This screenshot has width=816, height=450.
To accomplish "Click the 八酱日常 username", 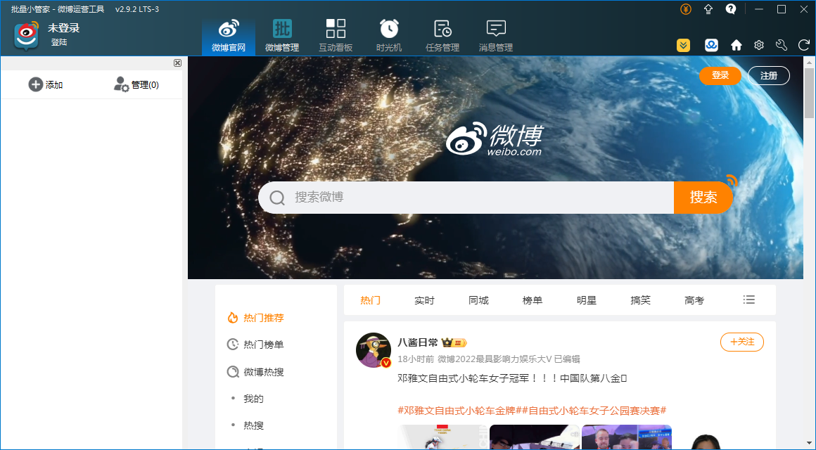I will [x=418, y=342].
